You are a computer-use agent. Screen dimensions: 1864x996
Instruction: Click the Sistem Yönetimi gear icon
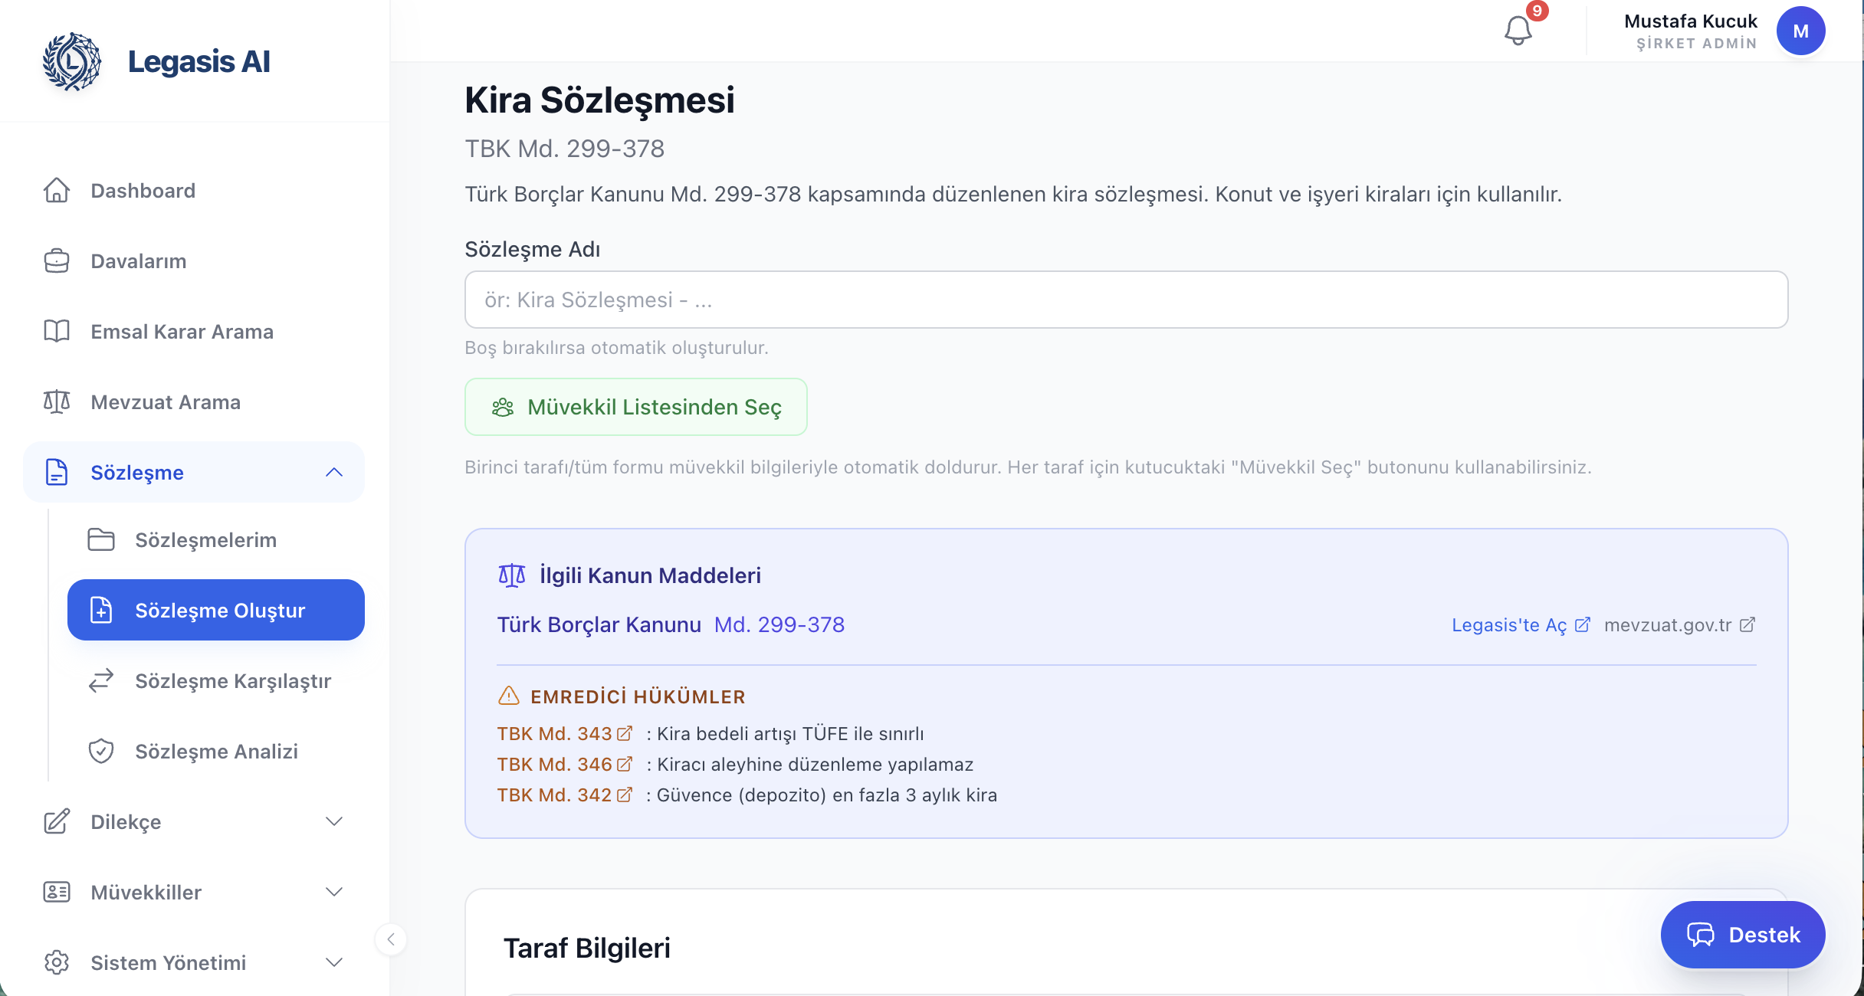(57, 962)
